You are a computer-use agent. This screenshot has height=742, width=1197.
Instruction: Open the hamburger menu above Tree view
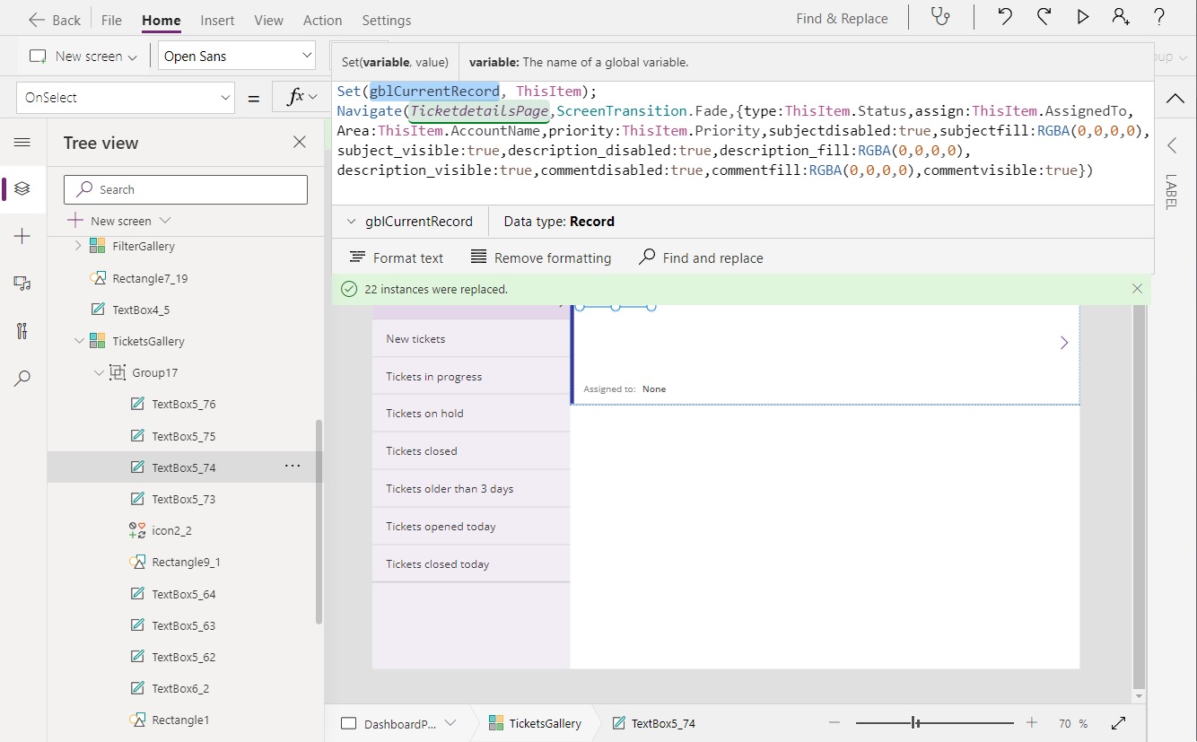click(x=22, y=142)
